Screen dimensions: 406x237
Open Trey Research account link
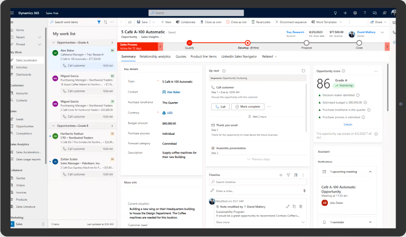295,32
